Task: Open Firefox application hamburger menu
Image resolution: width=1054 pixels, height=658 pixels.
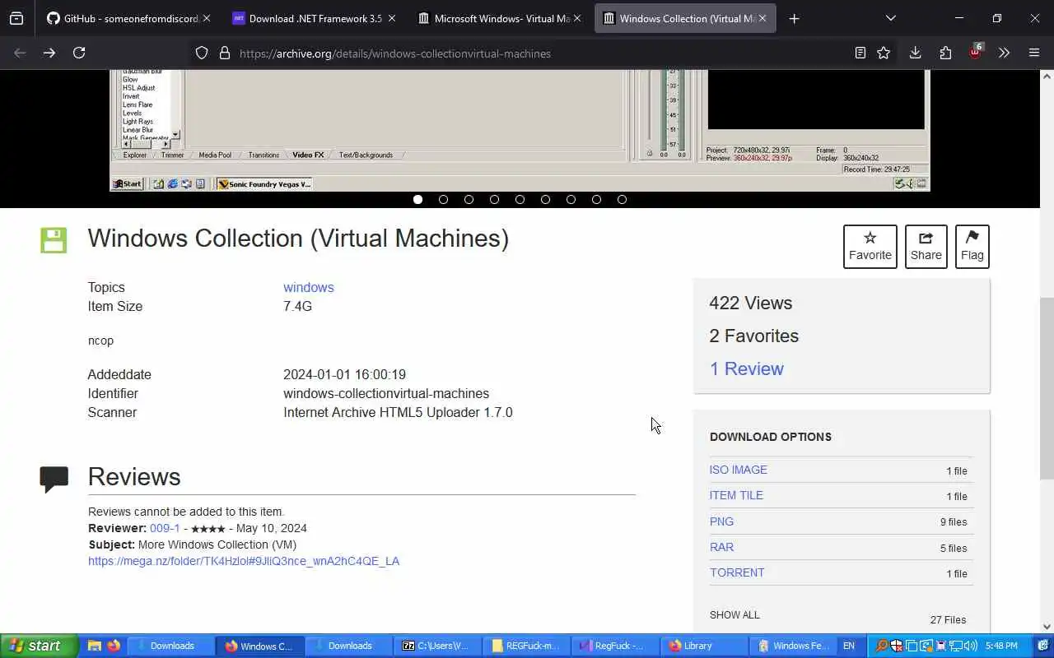Action: click(x=1034, y=53)
